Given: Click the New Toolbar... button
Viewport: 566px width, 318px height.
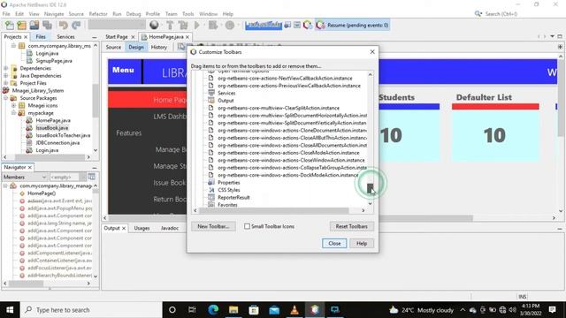Looking at the screenshot, I should click(213, 226).
